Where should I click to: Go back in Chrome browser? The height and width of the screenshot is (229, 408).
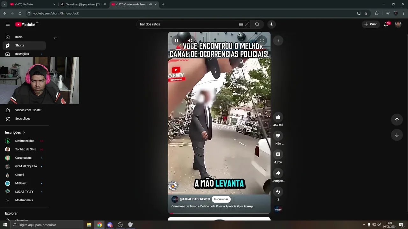pyautogui.click(x=4, y=13)
